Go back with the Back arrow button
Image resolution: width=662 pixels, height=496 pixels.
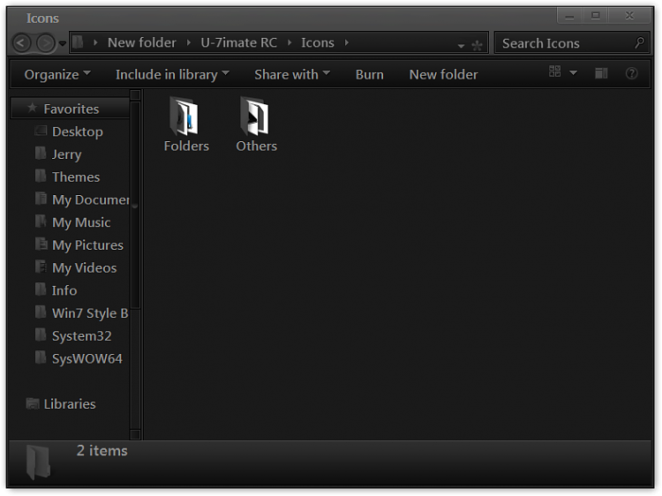[x=22, y=42]
